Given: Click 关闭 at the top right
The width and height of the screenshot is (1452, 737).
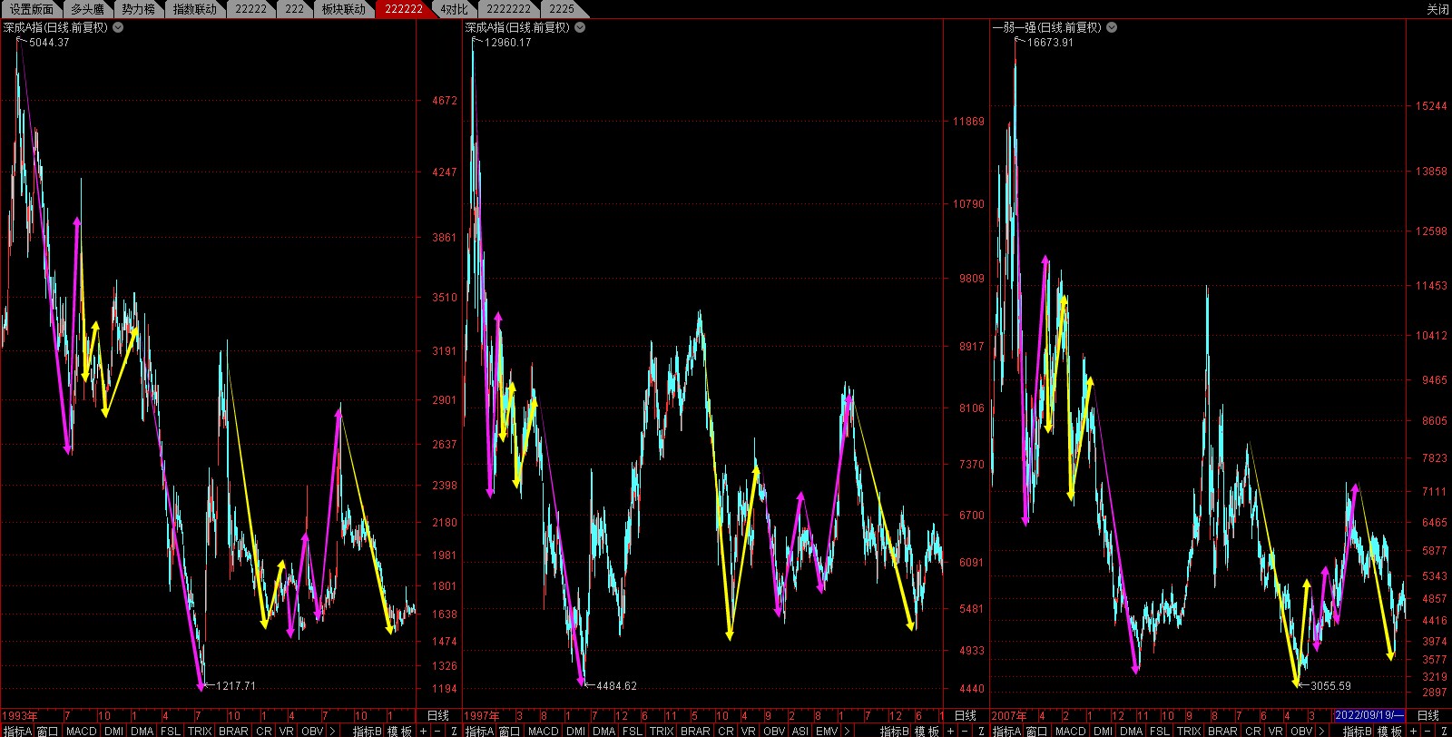Looking at the screenshot, I should coord(1437,9).
